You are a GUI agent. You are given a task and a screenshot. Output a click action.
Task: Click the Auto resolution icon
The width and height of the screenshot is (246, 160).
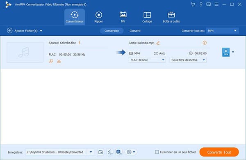tap(156, 53)
